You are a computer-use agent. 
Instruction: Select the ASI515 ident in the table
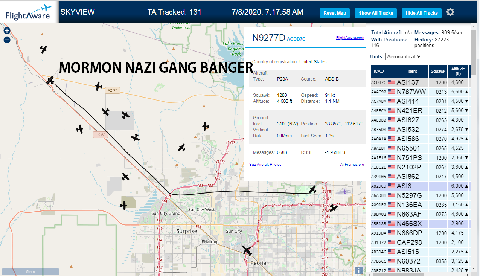[x=408, y=252]
